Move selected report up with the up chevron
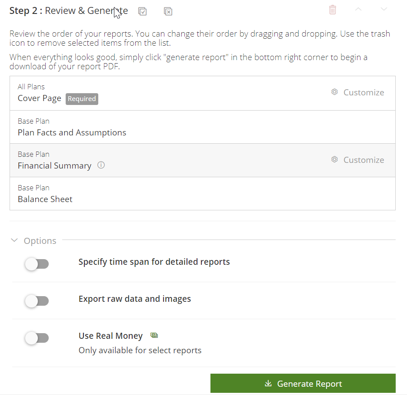The width and height of the screenshot is (407, 395). pos(358,9)
